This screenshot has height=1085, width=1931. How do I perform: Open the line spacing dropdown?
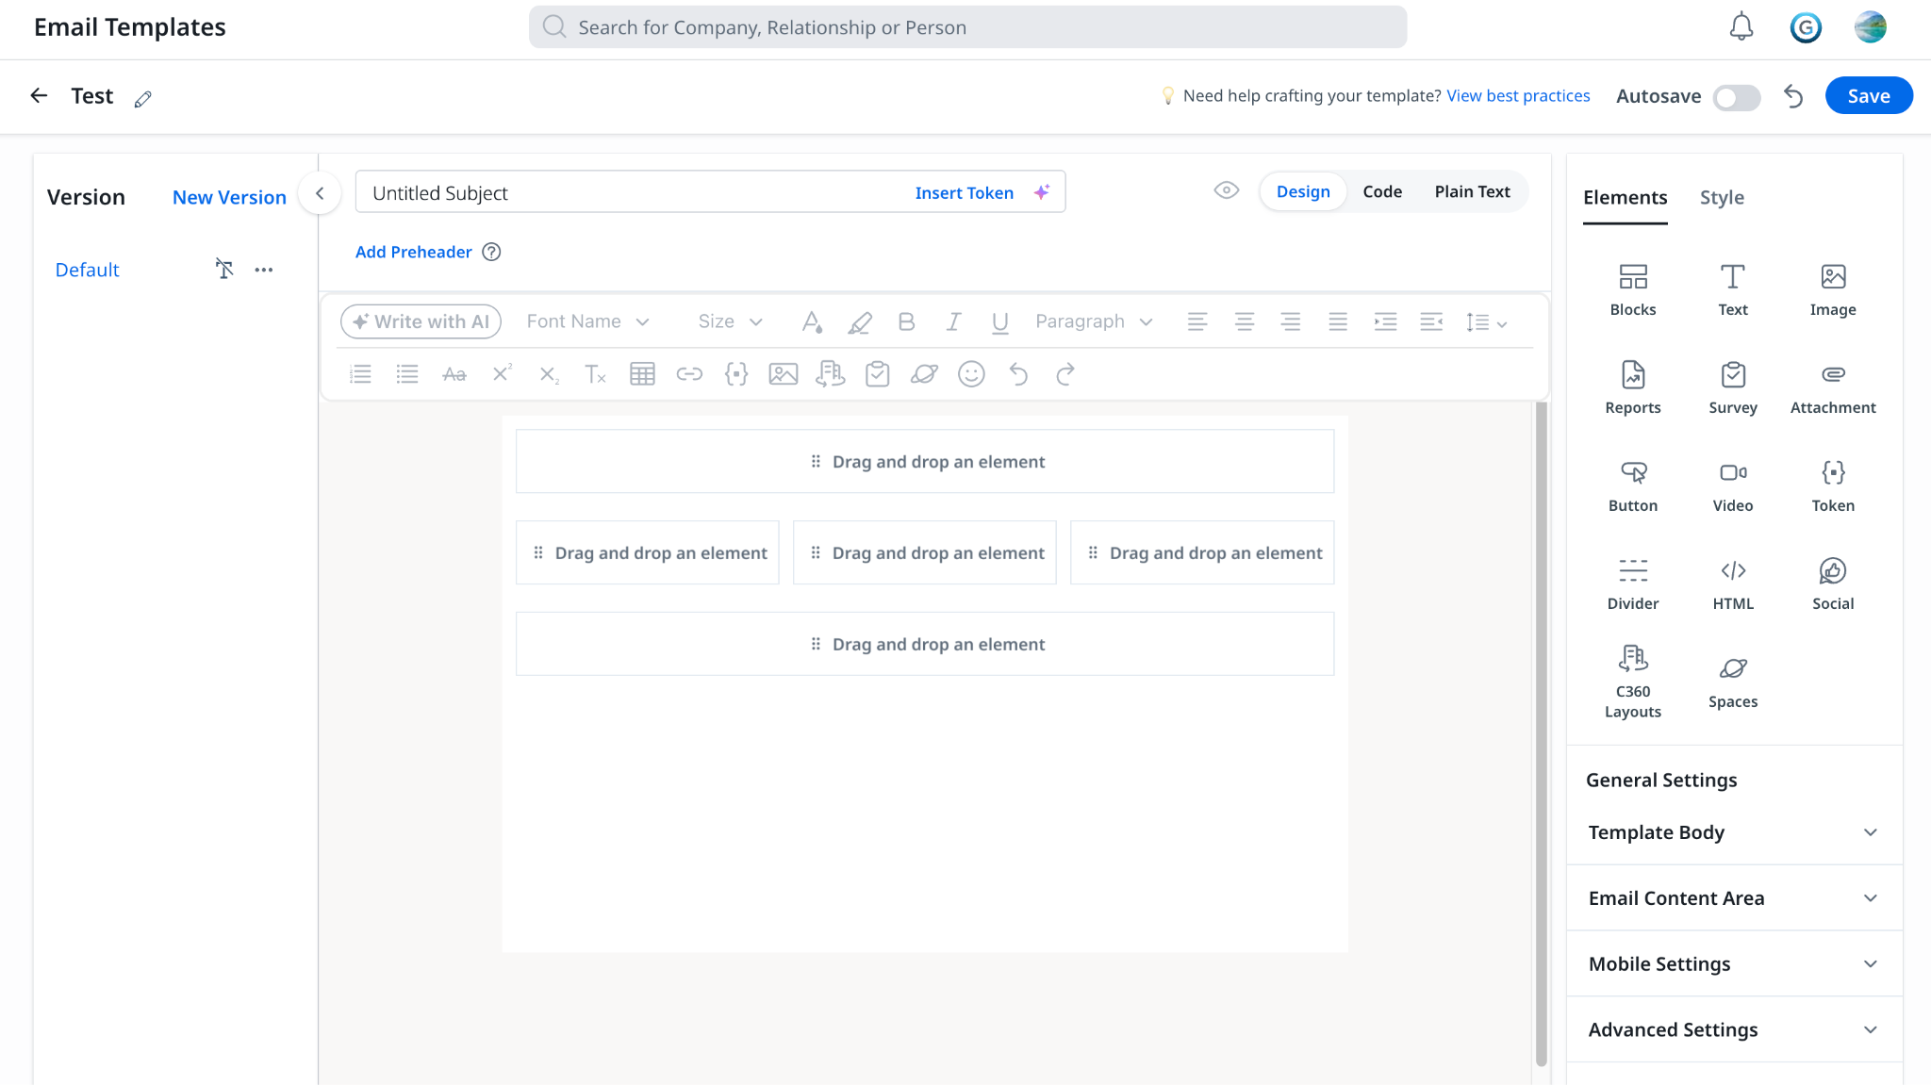pyautogui.click(x=1486, y=322)
